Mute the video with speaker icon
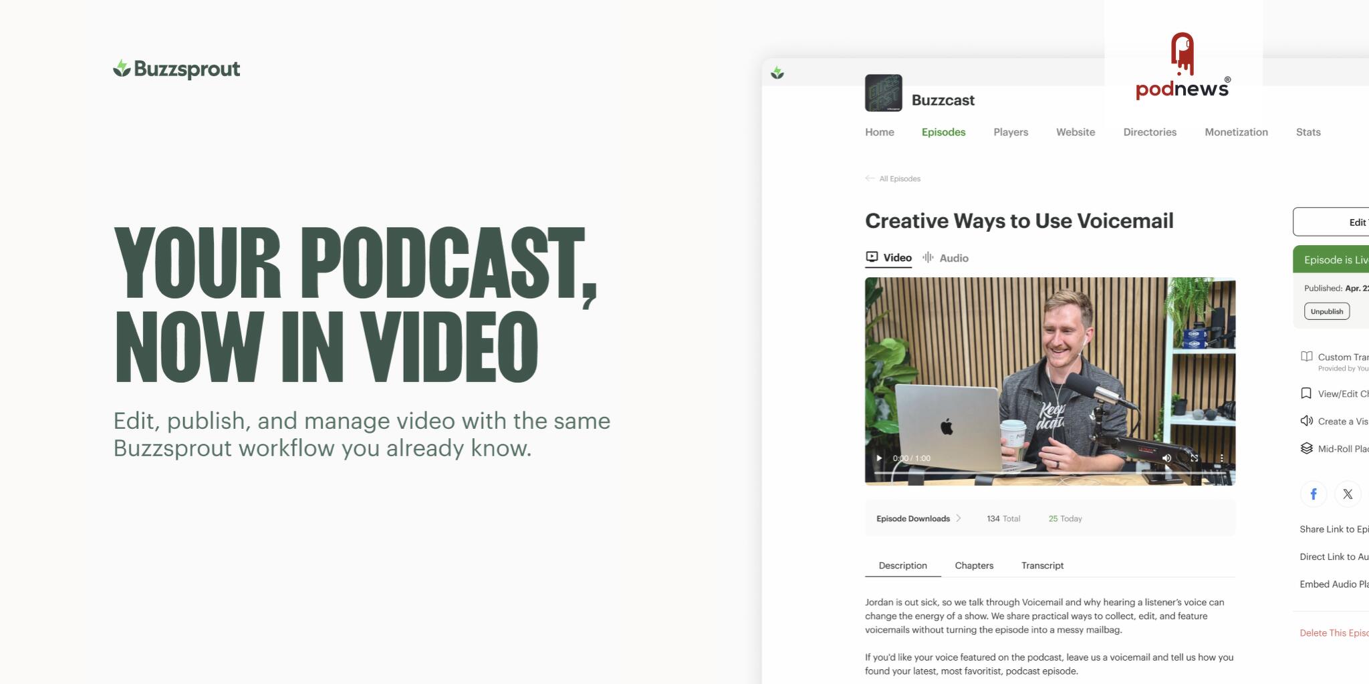The width and height of the screenshot is (1369, 684). click(1166, 458)
